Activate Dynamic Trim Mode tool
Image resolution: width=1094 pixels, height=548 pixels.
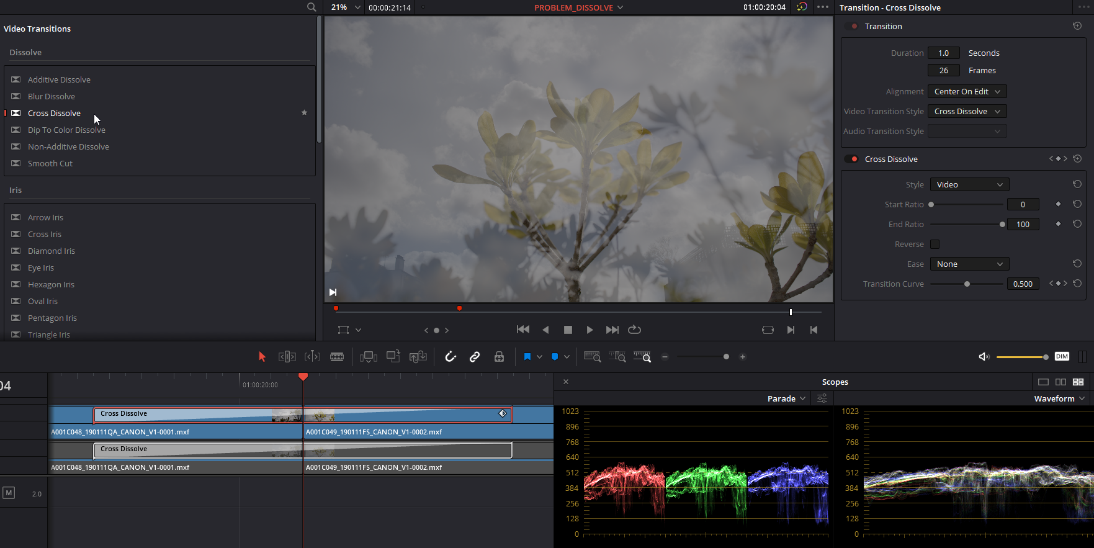pos(312,357)
